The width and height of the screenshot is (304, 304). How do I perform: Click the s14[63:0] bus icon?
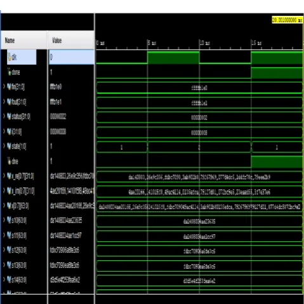[9, 280]
